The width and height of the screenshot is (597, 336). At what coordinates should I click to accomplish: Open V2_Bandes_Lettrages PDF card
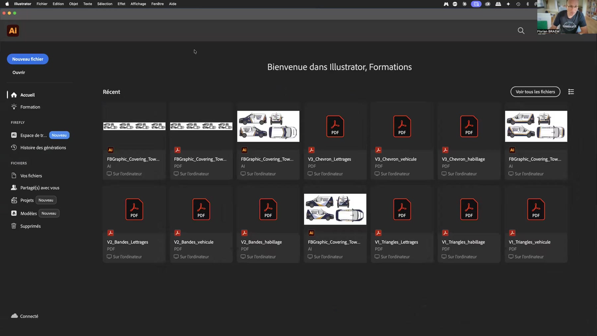134,224
